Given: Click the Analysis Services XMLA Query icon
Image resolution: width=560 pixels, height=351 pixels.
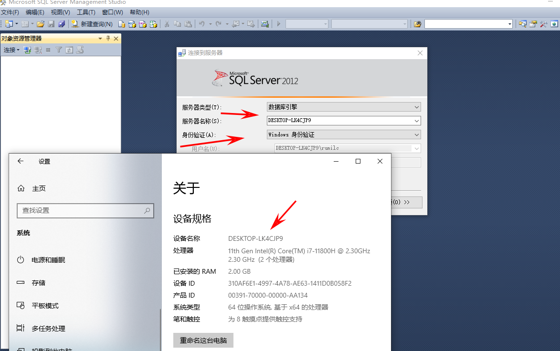Looking at the screenshot, I should pos(153,24).
